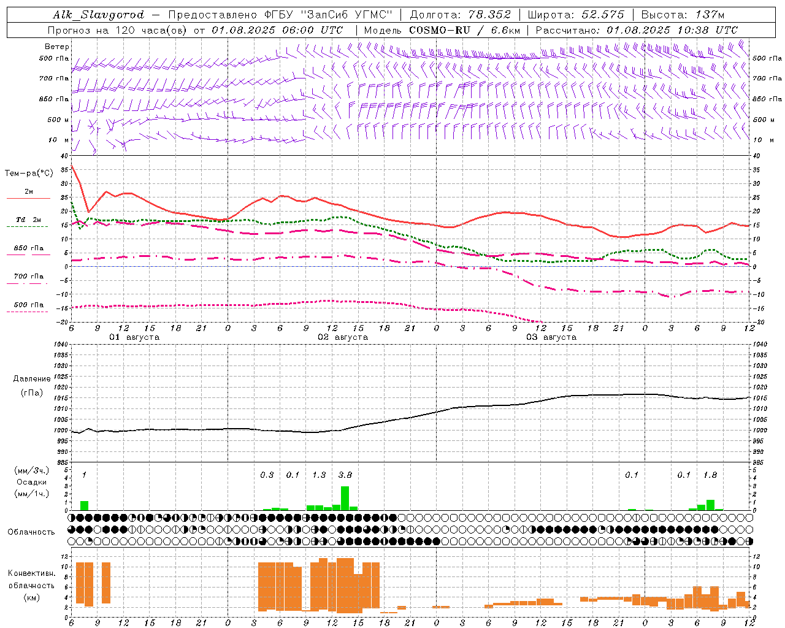
Task: Click the left 500 гПа wind row label
Action: [54, 59]
